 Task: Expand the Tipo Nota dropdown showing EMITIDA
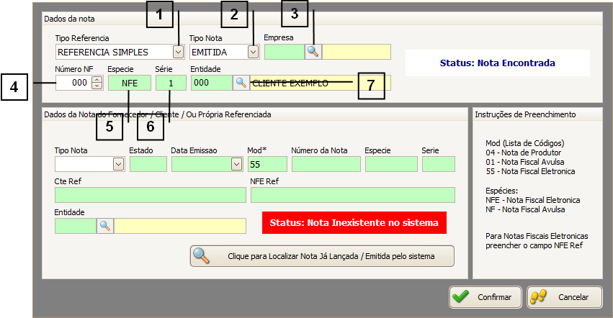point(253,52)
